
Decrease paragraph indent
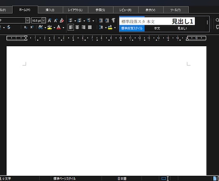[x=107, y=20]
